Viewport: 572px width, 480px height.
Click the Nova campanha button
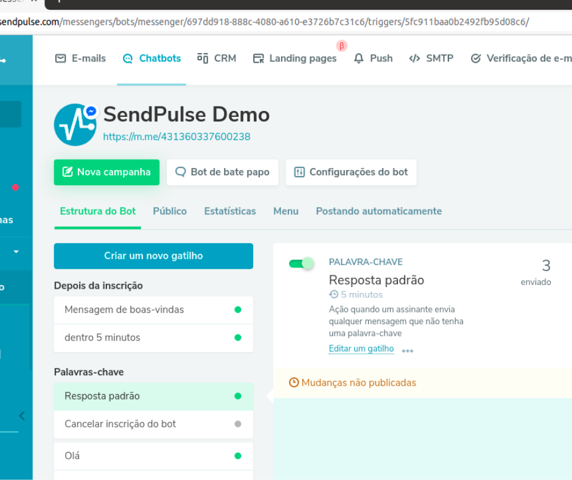(106, 172)
